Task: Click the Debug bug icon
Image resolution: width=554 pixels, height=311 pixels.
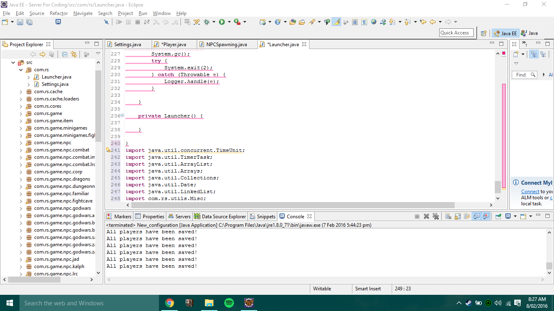Action: pyautogui.click(x=207, y=22)
